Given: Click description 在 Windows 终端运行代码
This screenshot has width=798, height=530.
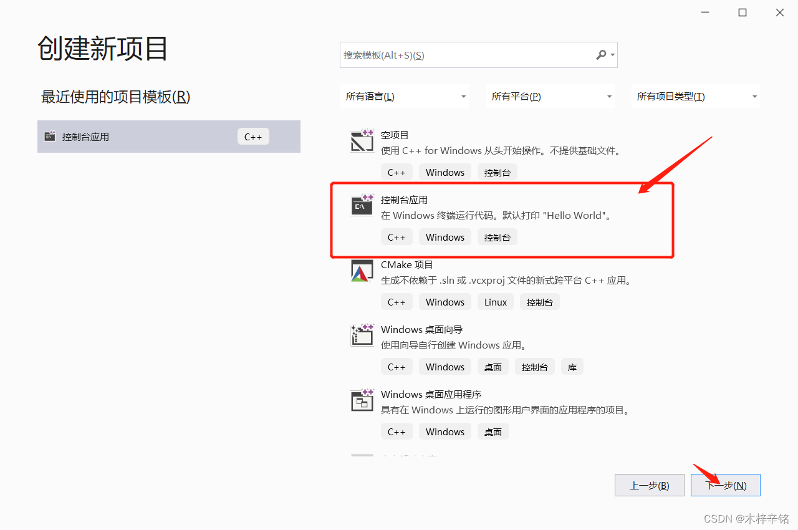Looking at the screenshot, I should [497, 215].
